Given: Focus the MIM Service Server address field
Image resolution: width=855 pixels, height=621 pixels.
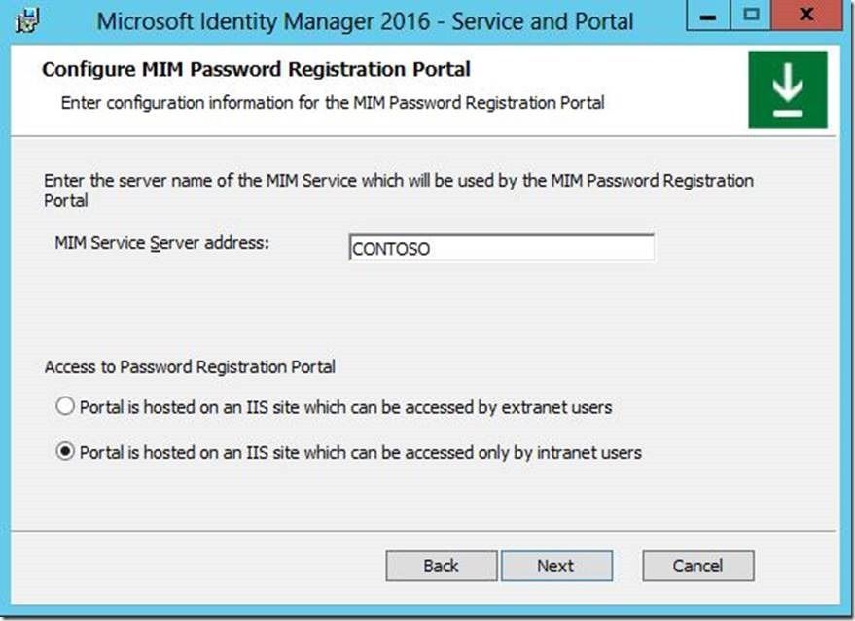Looking at the screenshot, I should 501,249.
